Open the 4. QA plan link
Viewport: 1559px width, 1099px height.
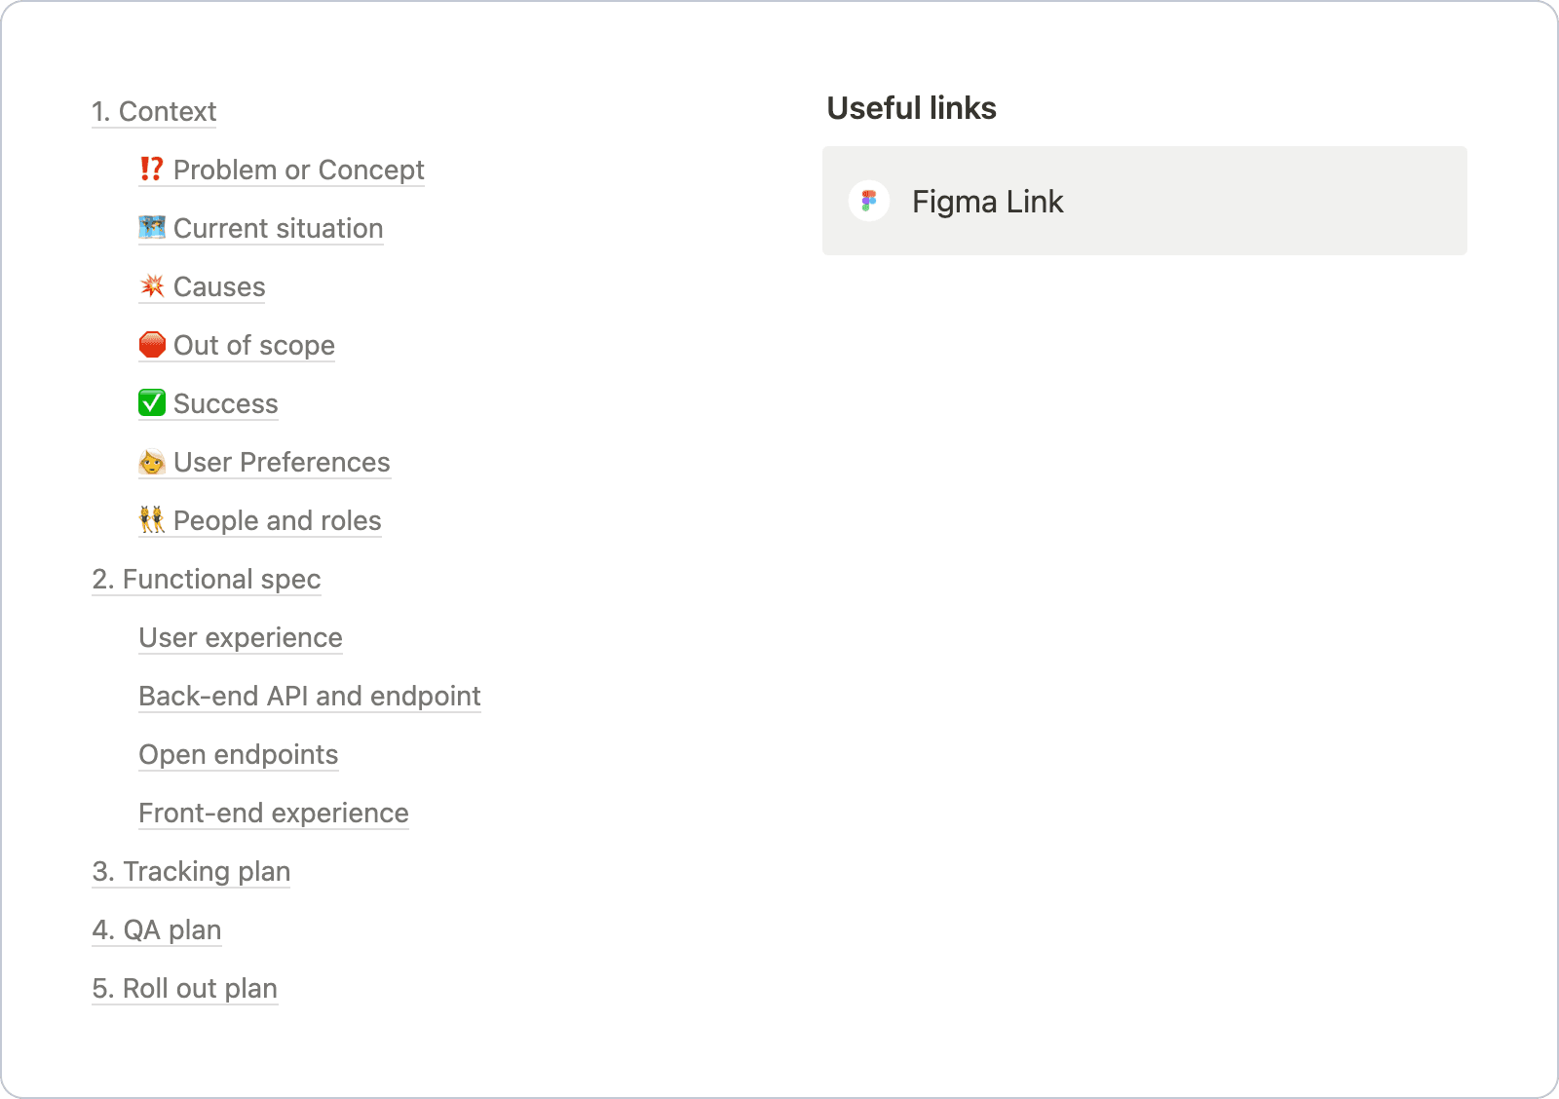pos(157,930)
